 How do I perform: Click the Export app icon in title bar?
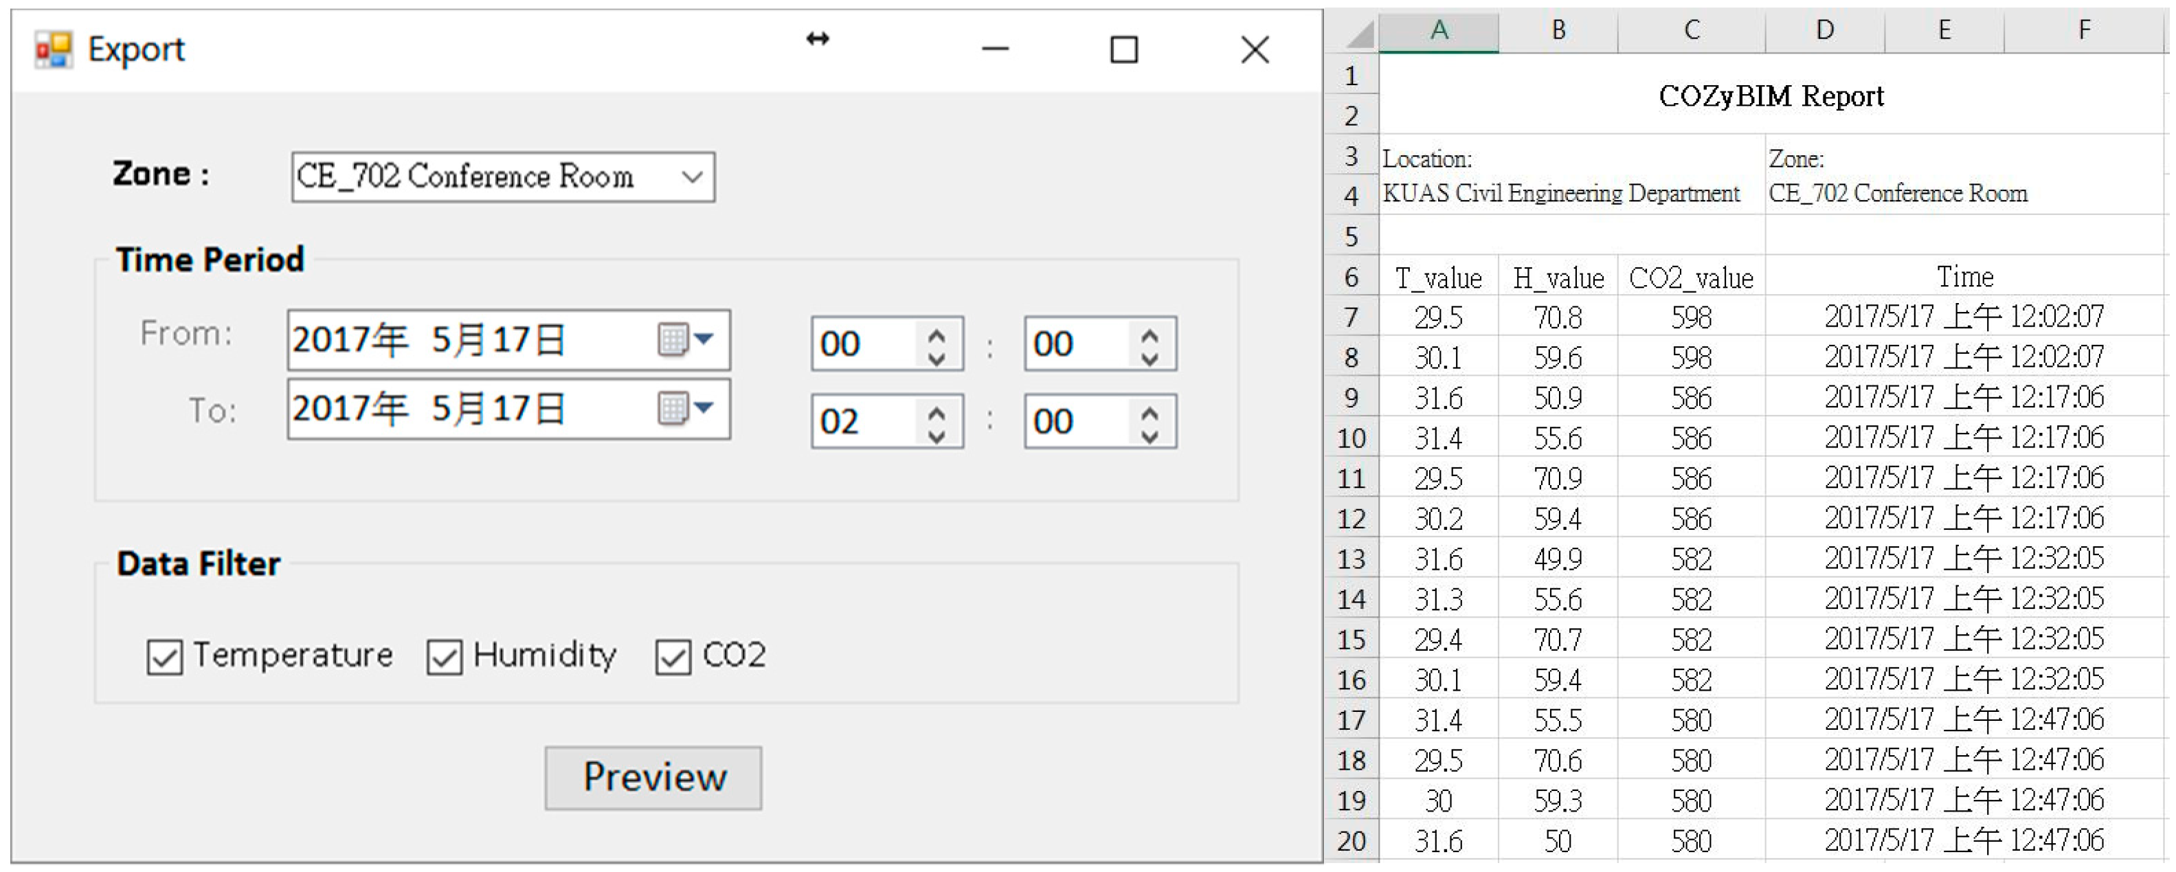pyautogui.click(x=52, y=50)
